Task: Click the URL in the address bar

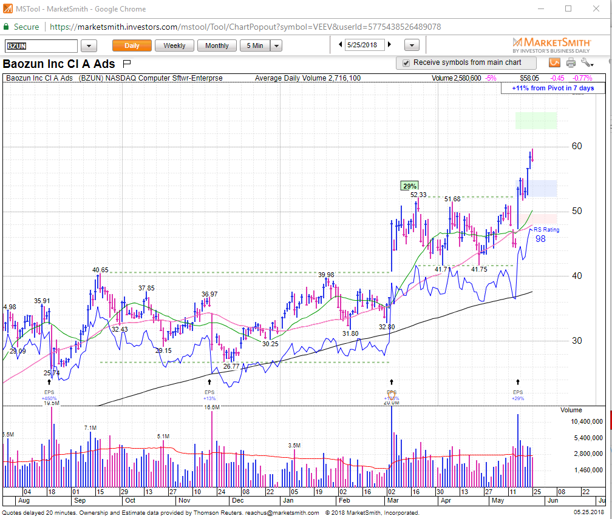Action: point(245,27)
